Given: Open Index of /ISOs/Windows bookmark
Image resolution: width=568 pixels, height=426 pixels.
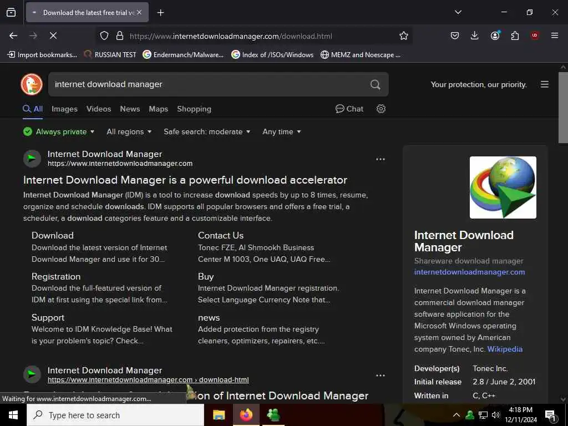Looking at the screenshot, I should 272,55.
